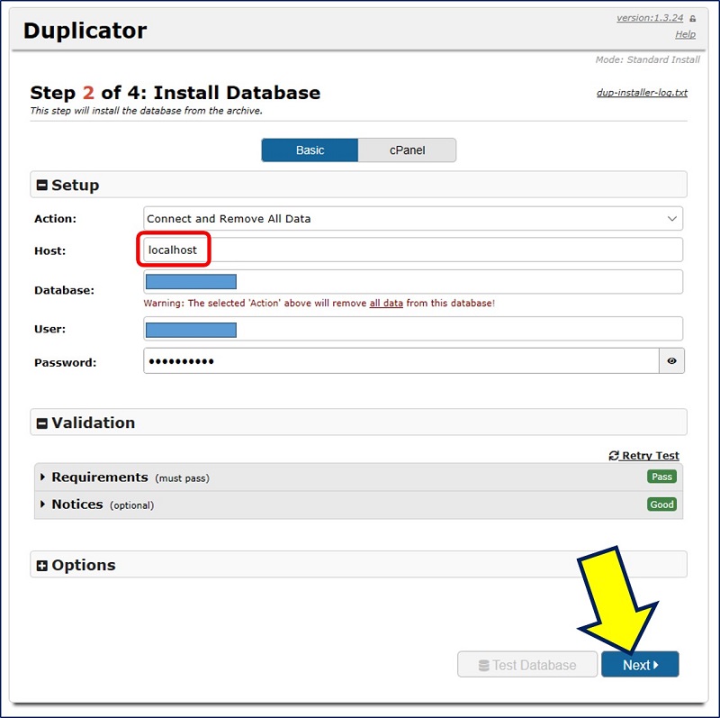
Task: Click the green Pass status badge
Action: click(661, 477)
